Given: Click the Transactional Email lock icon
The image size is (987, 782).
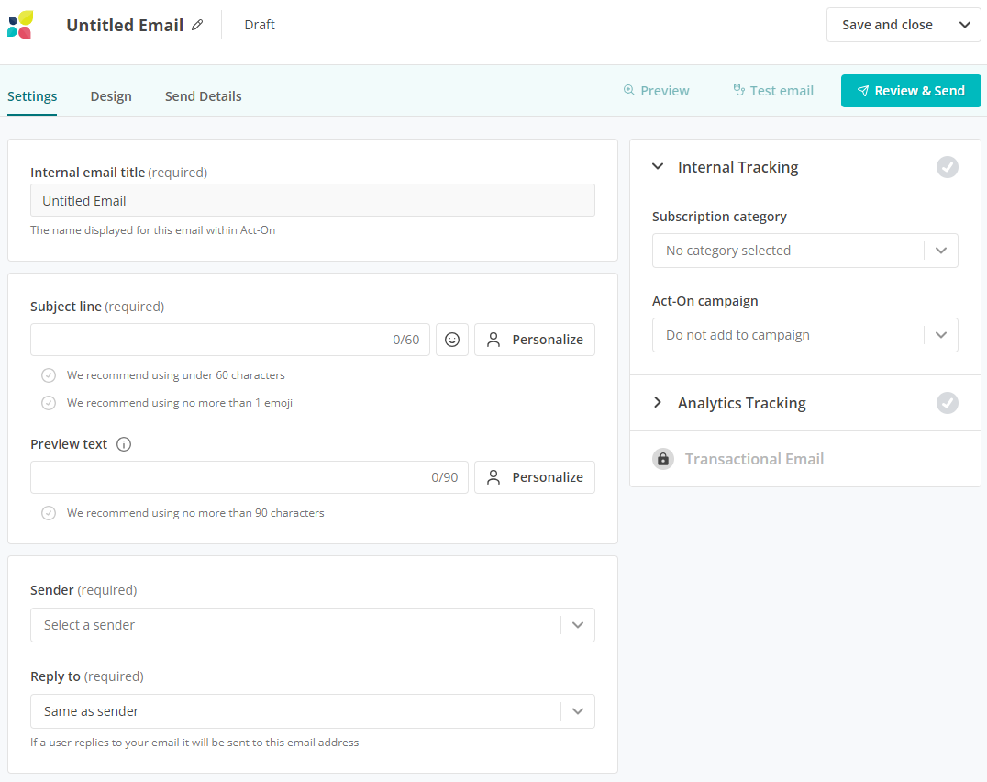Looking at the screenshot, I should 663,459.
